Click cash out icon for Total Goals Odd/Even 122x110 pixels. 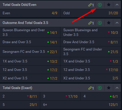pyautogui.click(x=100, y=5)
